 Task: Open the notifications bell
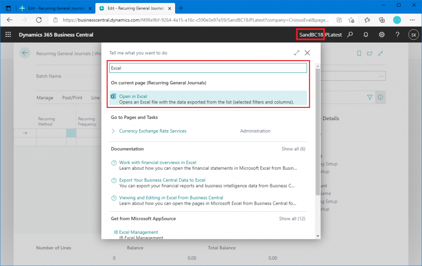366,35
